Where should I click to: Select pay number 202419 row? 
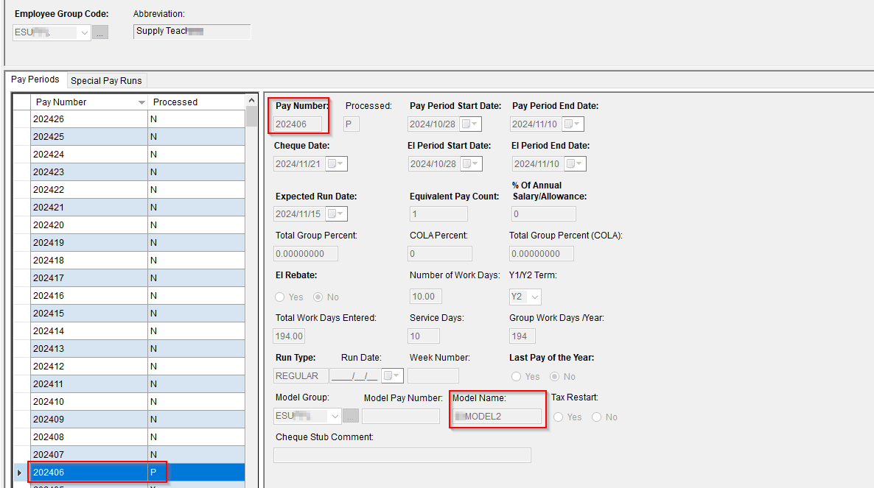tap(138, 243)
